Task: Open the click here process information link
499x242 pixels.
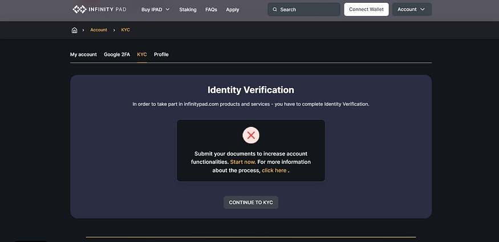Action: pos(274,170)
